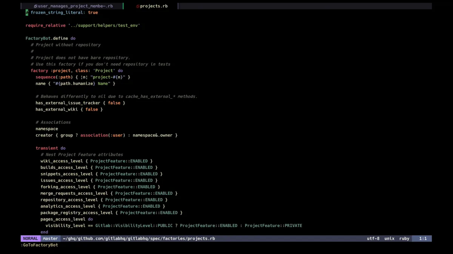Click the require_relative keyword

tap(46, 26)
